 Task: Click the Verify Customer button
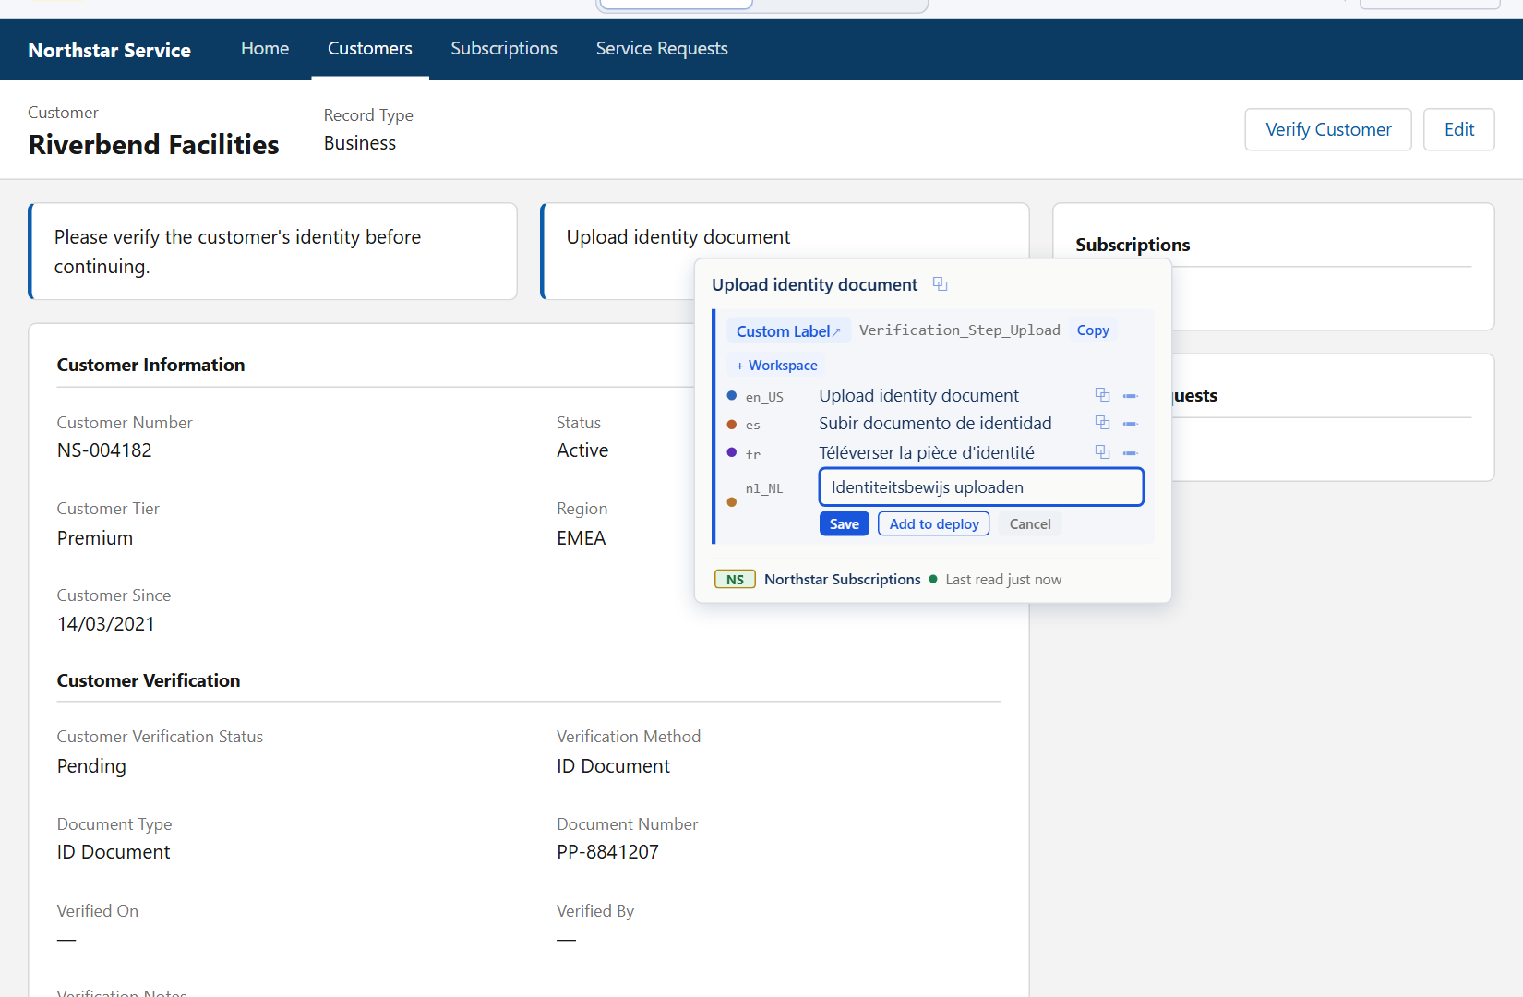point(1328,129)
